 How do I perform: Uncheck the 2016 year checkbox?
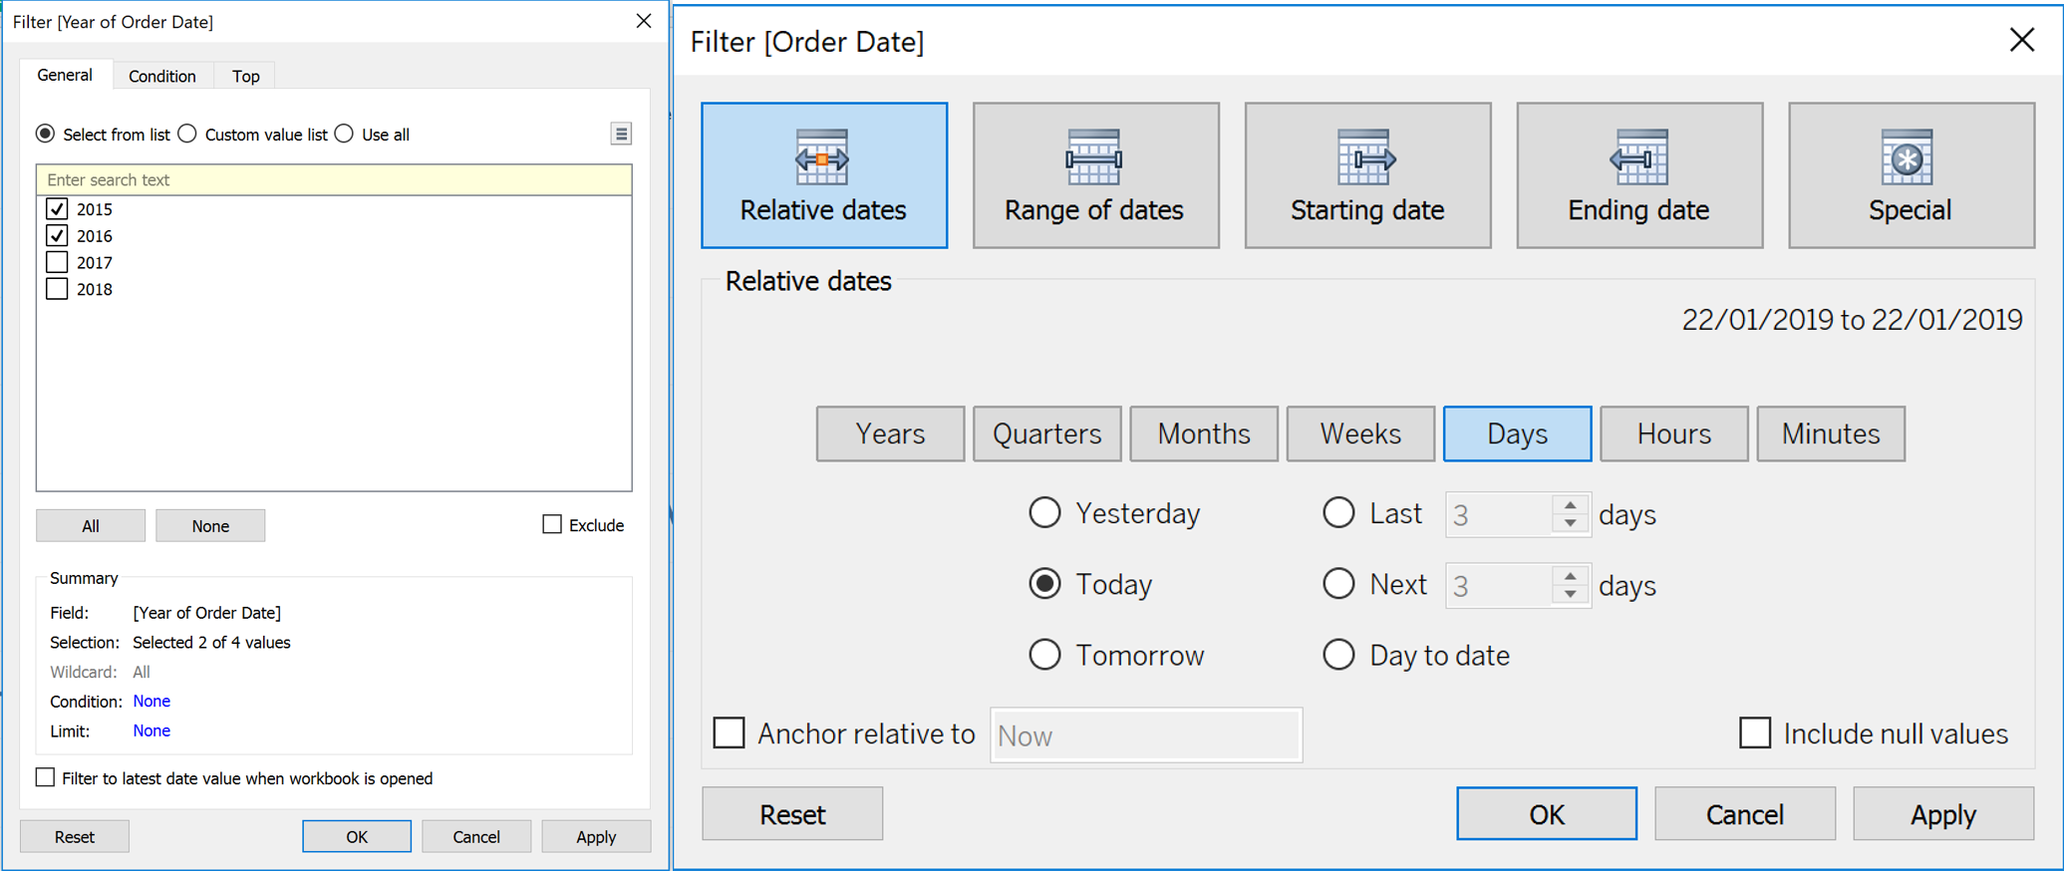coord(57,236)
